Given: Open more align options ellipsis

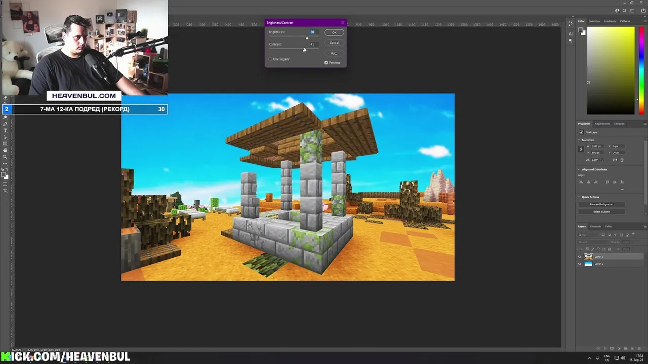Looking at the screenshot, I should coord(622,190).
